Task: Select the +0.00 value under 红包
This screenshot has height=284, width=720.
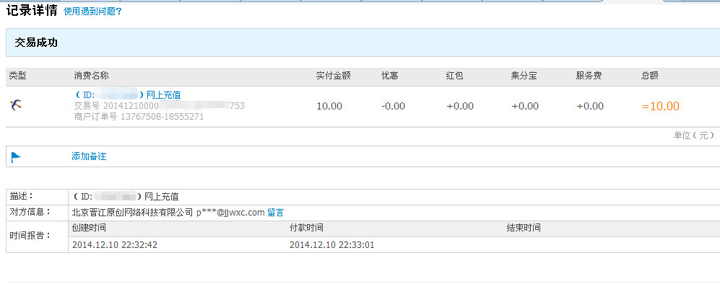Action: click(460, 106)
